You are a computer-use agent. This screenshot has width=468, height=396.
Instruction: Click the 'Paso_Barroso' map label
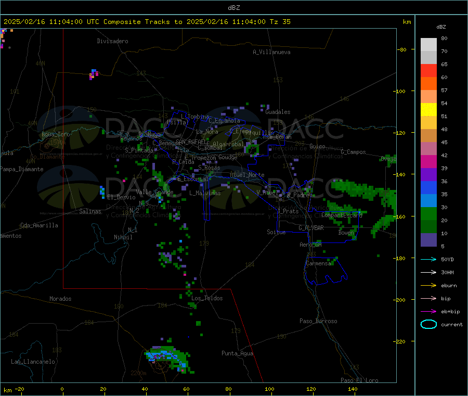pos(318,321)
